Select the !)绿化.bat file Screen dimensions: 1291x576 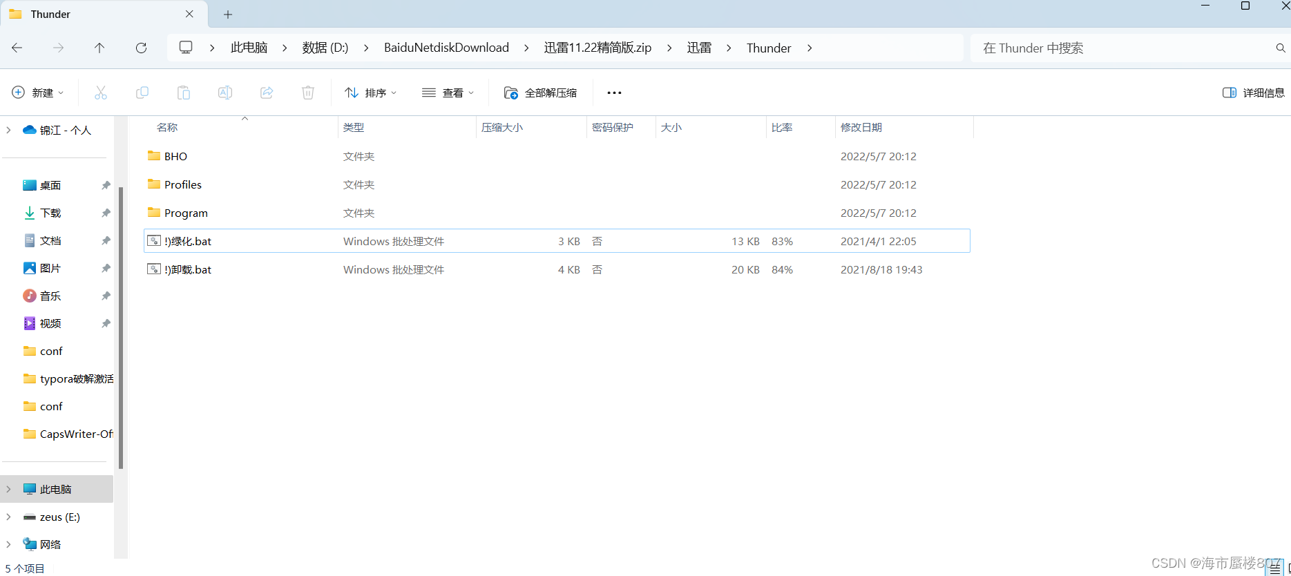point(557,241)
